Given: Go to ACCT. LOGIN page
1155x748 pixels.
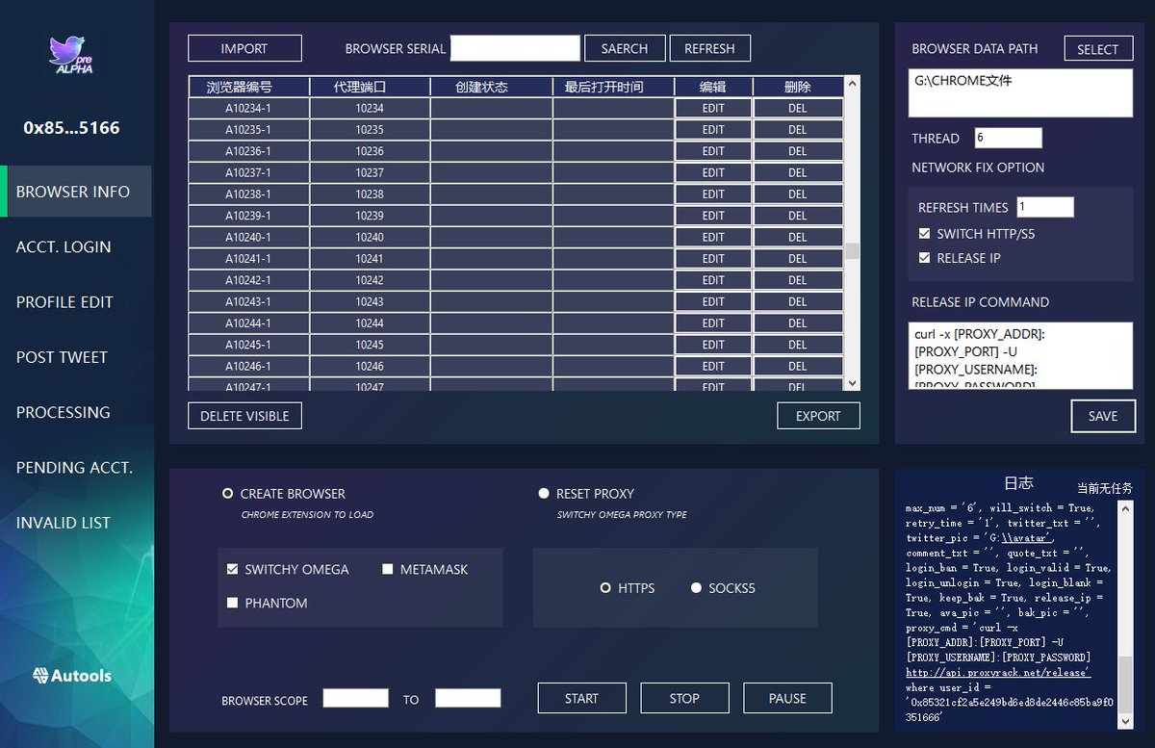Looking at the screenshot, I should coord(64,246).
